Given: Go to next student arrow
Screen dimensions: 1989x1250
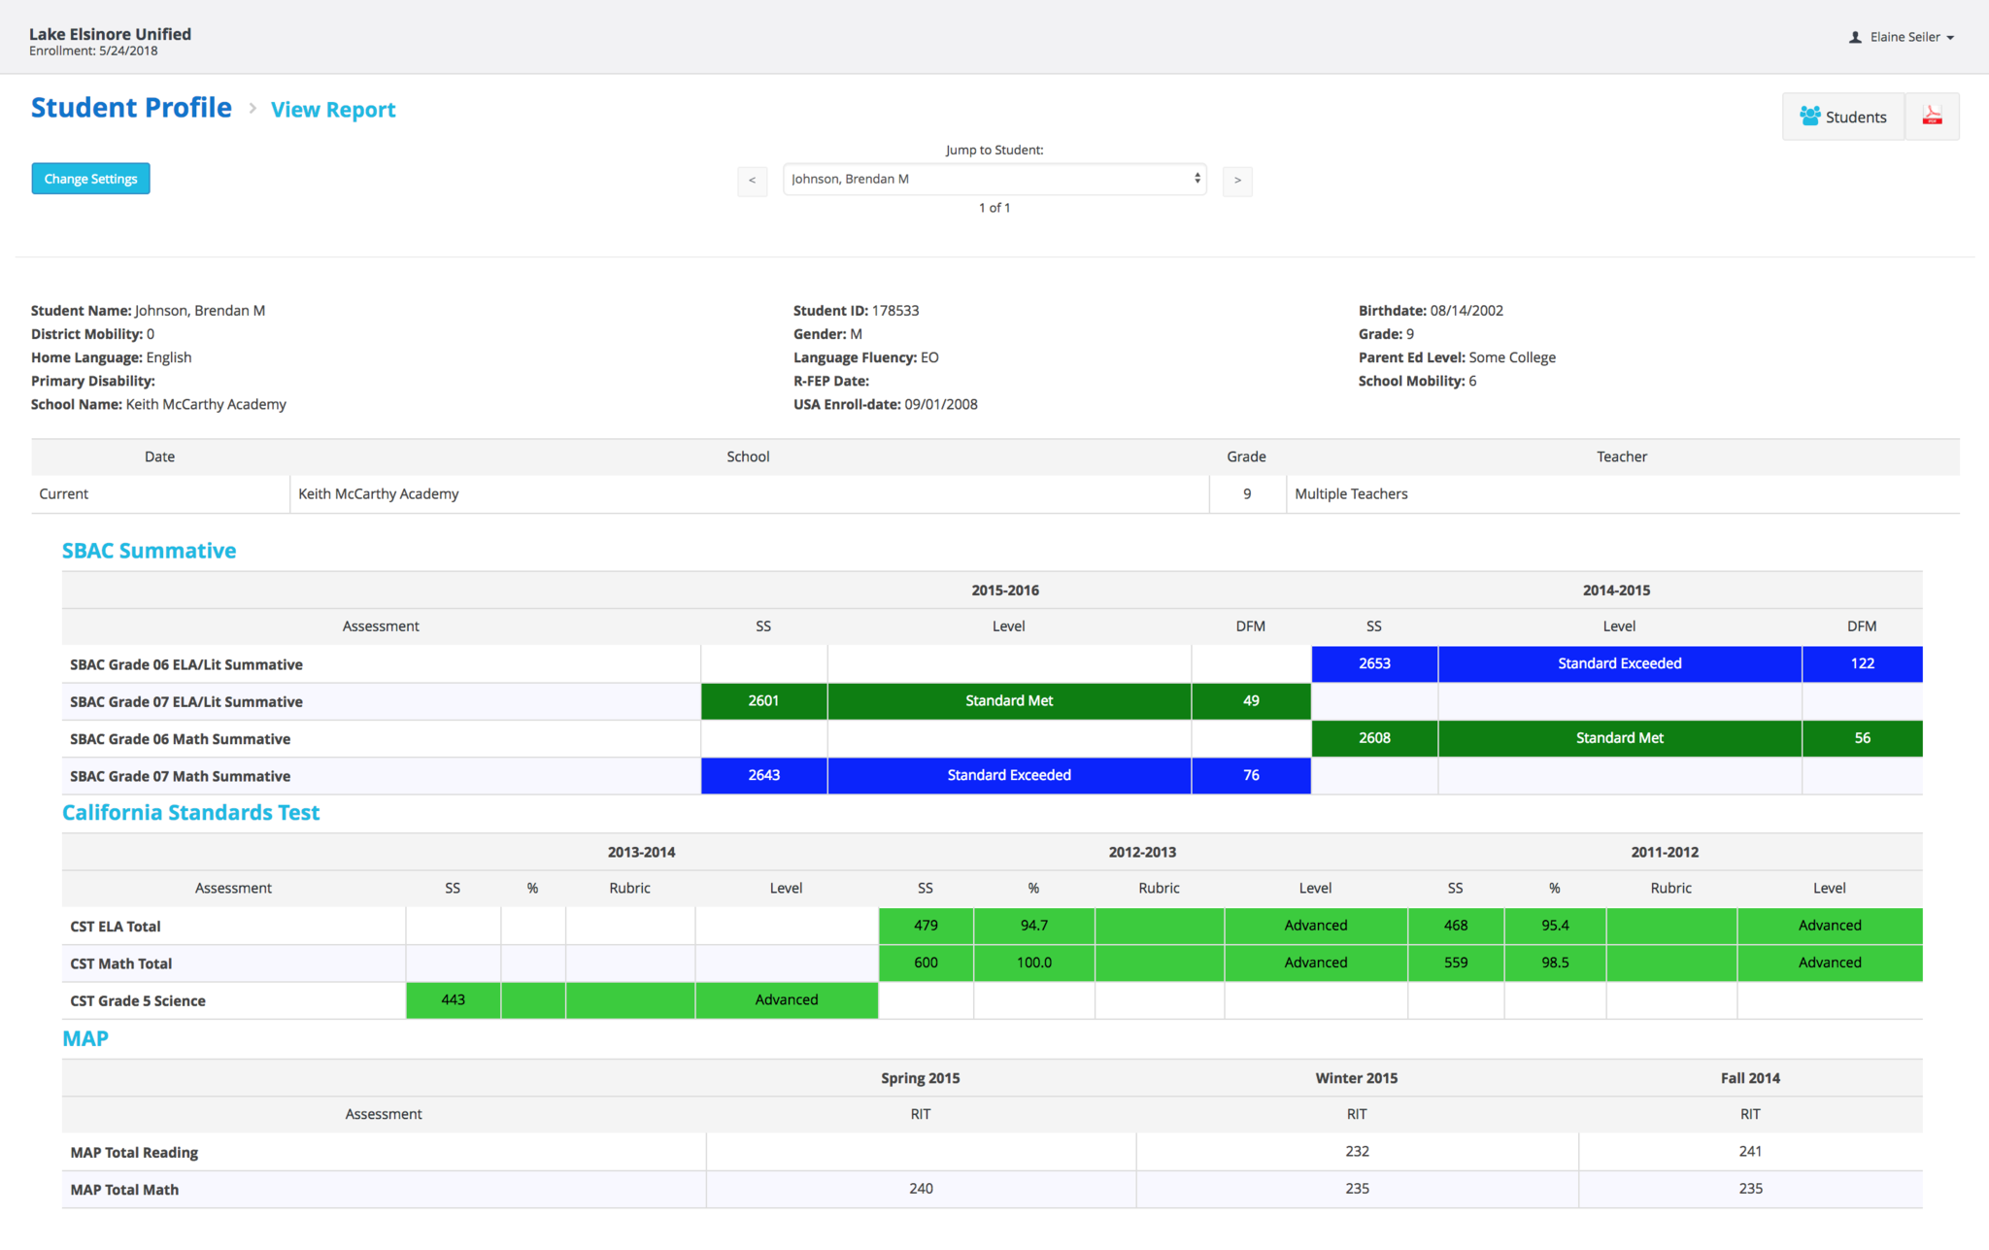Looking at the screenshot, I should pyautogui.click(x=1237, y=181).
